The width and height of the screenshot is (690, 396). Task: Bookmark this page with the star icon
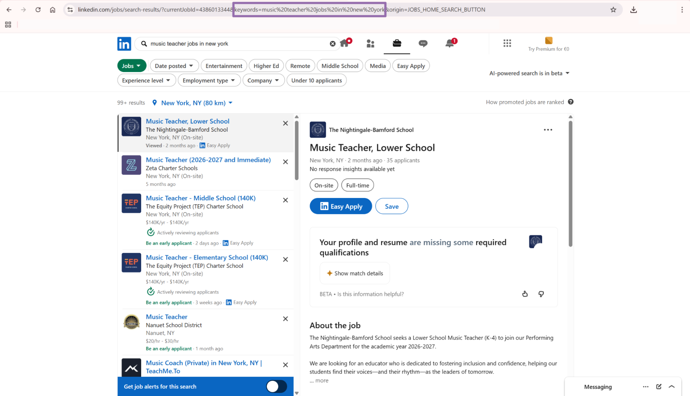(613, 10)
